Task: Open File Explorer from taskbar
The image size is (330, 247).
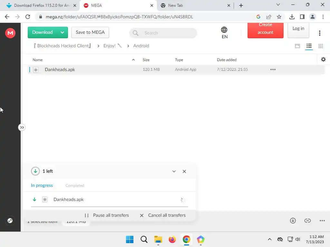Action: (158, 239)
